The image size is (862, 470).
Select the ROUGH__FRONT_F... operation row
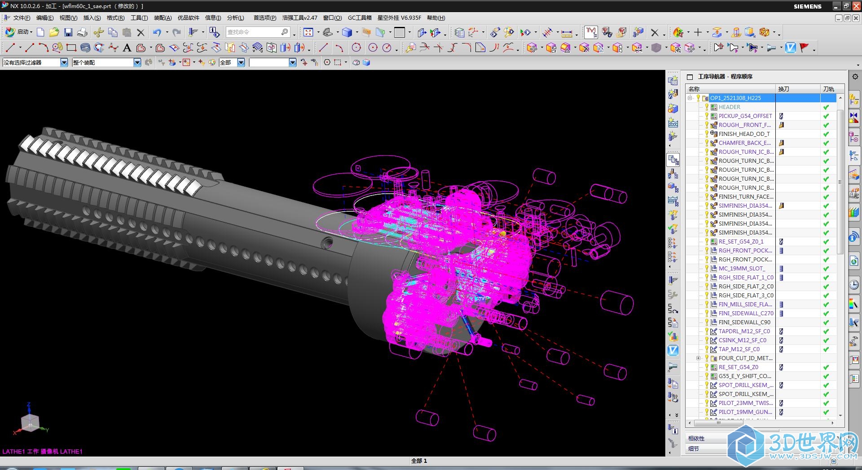pos(744,125)
